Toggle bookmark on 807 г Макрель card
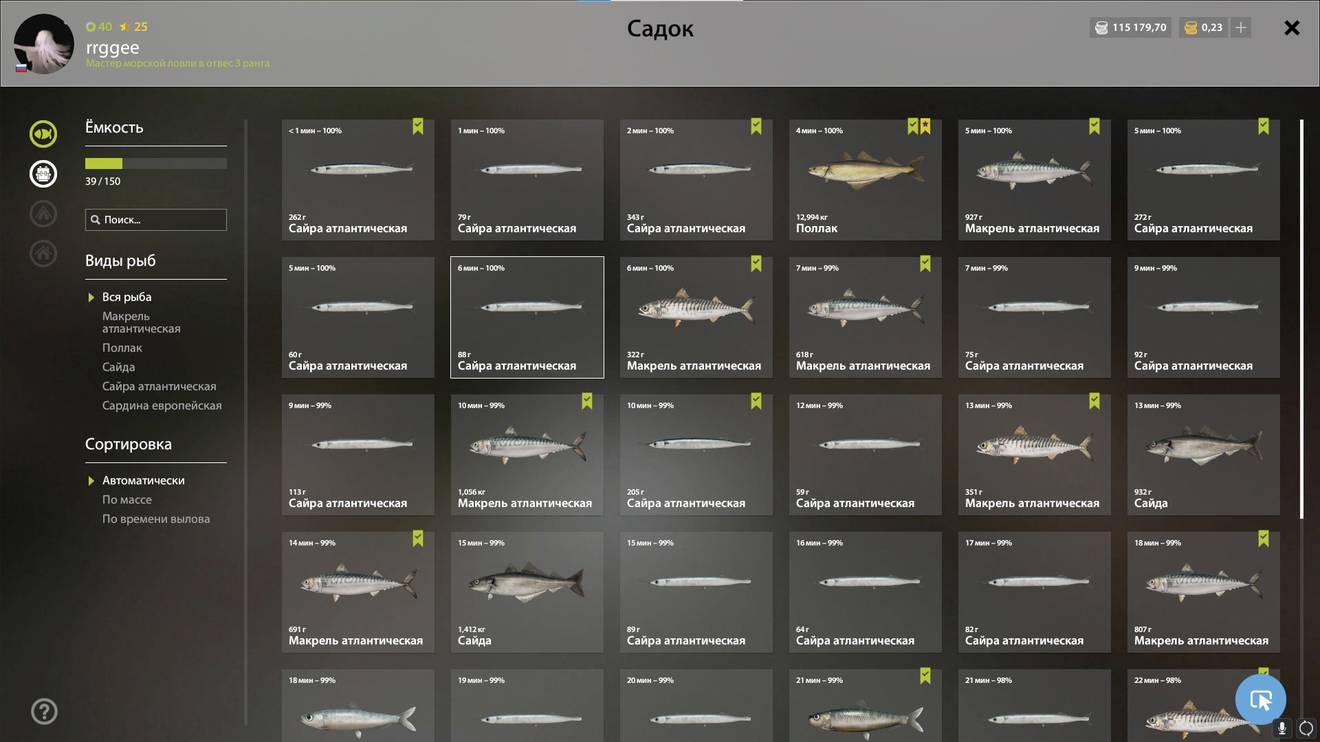This screenshot has width=1320, height=742. click(1264, 539)
